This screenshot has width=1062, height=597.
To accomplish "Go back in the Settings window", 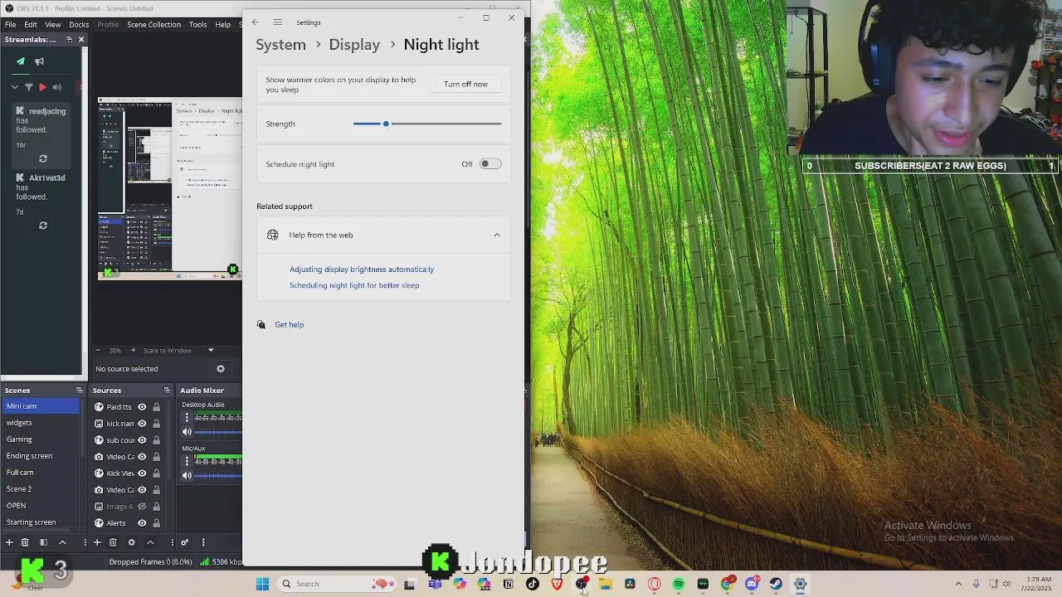I will 256,22.
